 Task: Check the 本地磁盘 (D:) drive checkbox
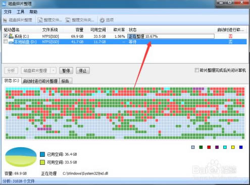tap(6, 41)
